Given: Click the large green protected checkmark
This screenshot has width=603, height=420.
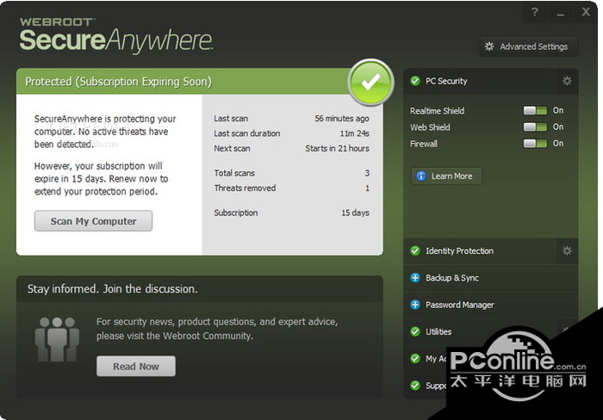Looking at the screenshot, I should pyautogui.click(x=370, y=83).
